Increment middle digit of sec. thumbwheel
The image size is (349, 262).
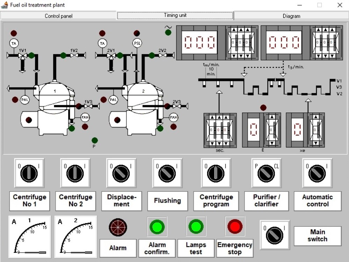point(219,117)
